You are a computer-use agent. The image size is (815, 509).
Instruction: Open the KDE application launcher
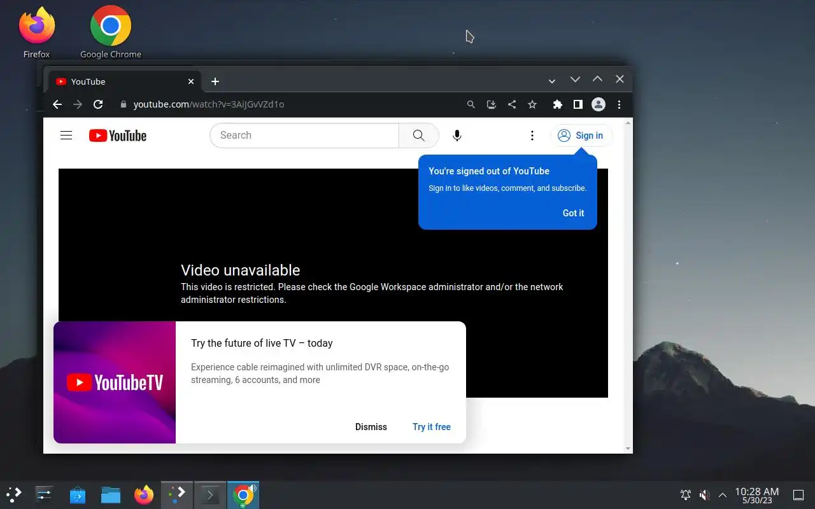[14, 494]
